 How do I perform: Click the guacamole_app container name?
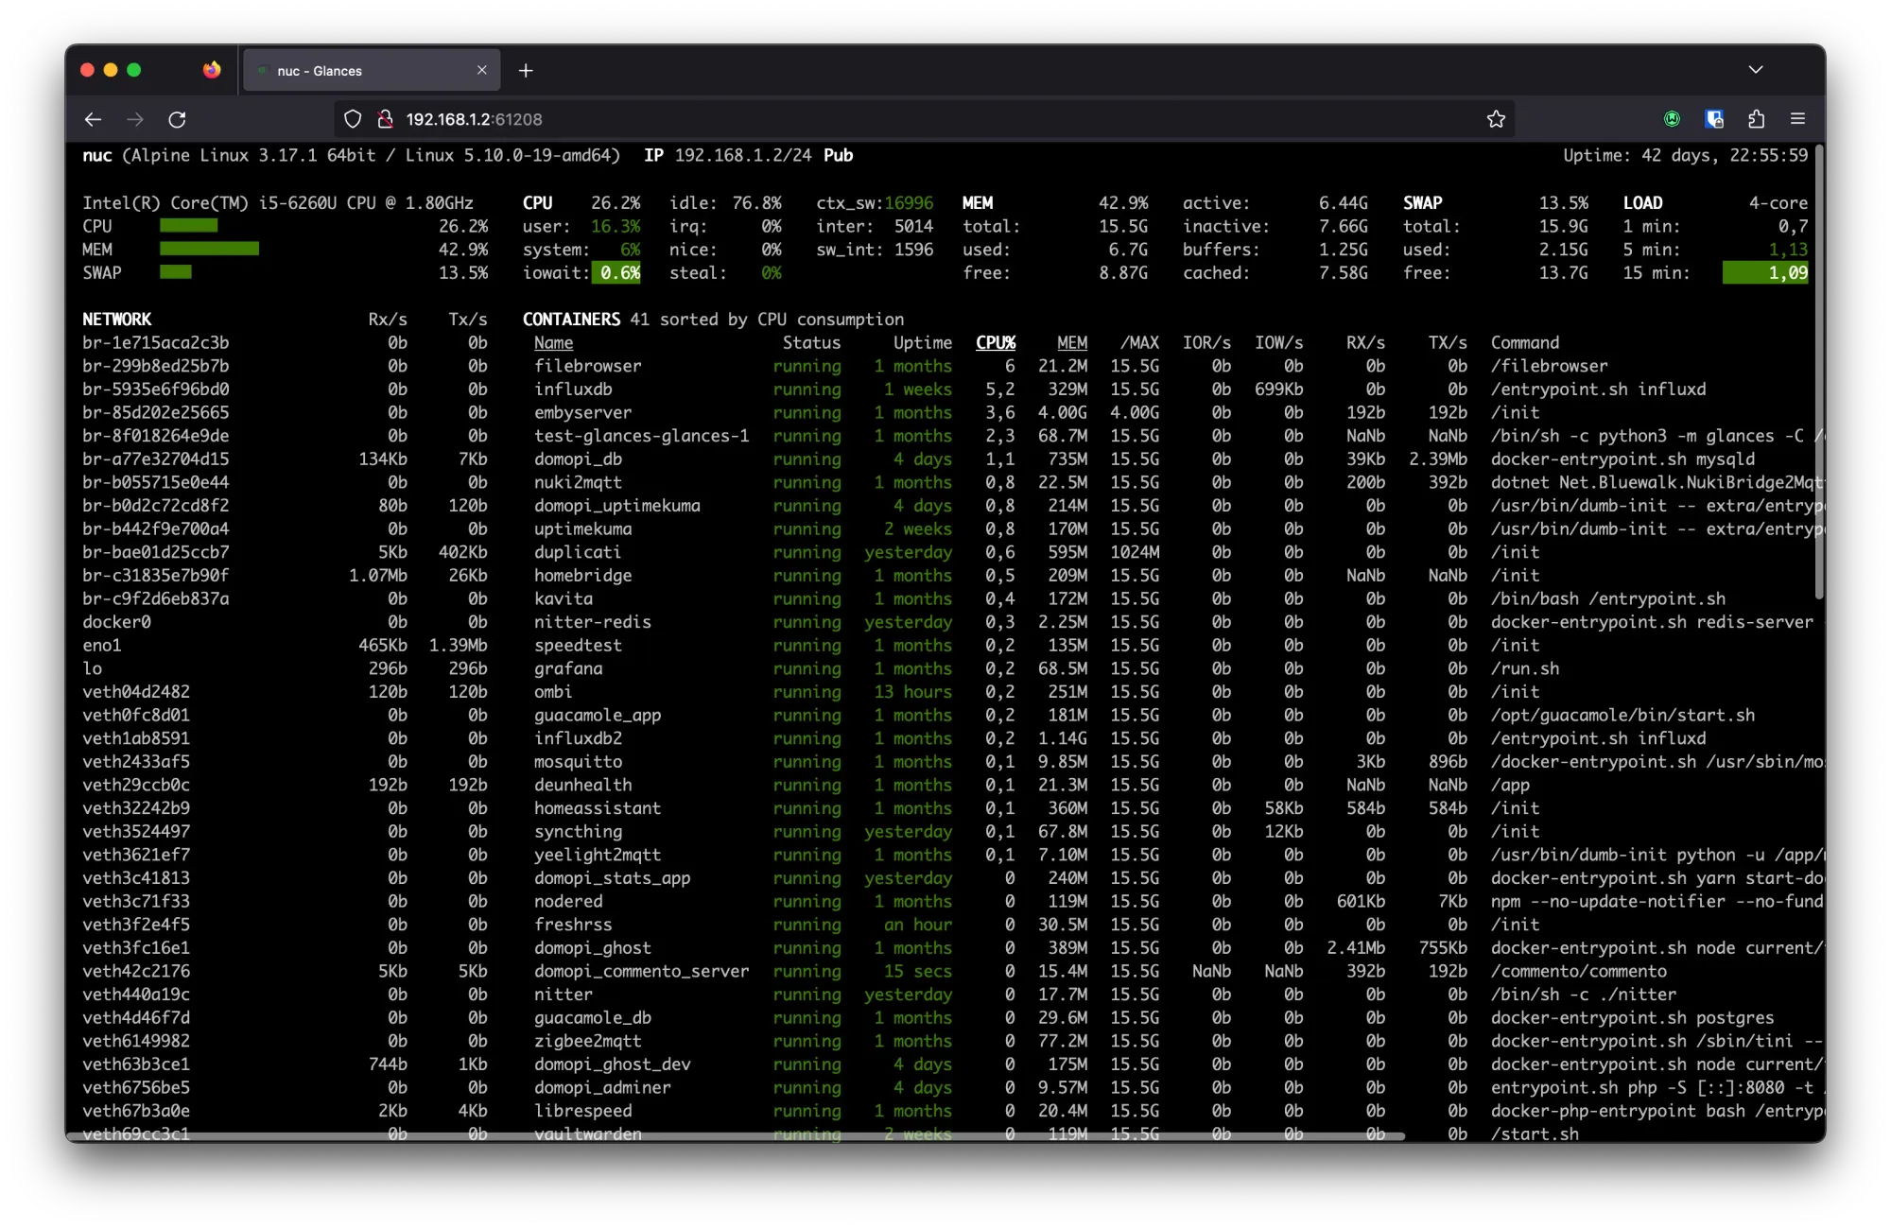pyautogui.click(x=598, y=716)
